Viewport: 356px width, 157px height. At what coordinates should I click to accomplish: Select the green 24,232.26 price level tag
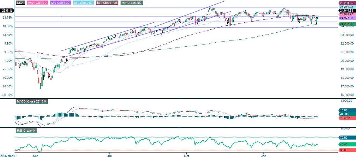click(347, 24)
